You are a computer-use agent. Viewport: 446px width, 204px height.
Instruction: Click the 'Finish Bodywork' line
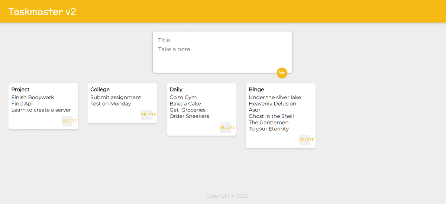(33, 97)
